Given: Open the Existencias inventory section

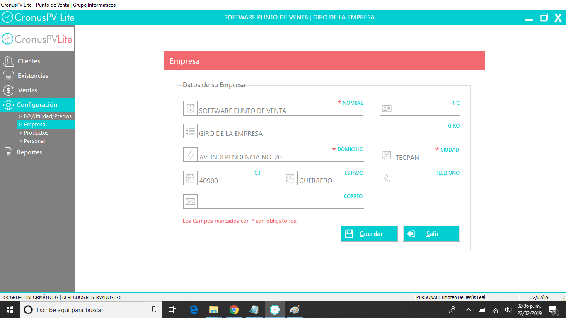Looking at the screenshot, I should tap(7, 76).
